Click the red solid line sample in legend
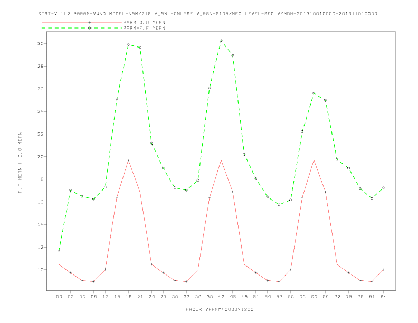Viewport: 418px width, 323px height. click(82, 22)
